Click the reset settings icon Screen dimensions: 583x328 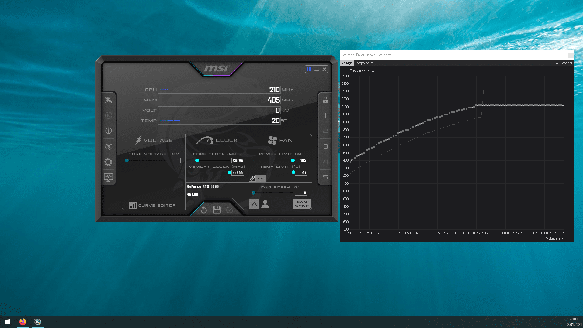[204, 210]
